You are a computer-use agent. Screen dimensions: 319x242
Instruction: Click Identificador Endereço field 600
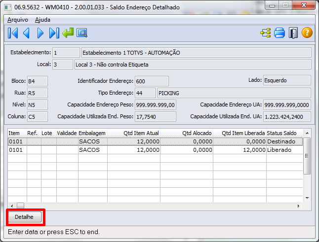coord(152,81)
